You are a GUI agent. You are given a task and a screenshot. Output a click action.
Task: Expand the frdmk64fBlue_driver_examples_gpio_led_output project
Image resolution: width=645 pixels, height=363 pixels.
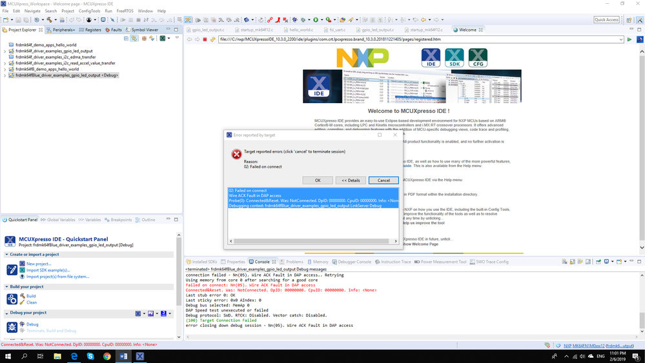[x=5, y=75]
